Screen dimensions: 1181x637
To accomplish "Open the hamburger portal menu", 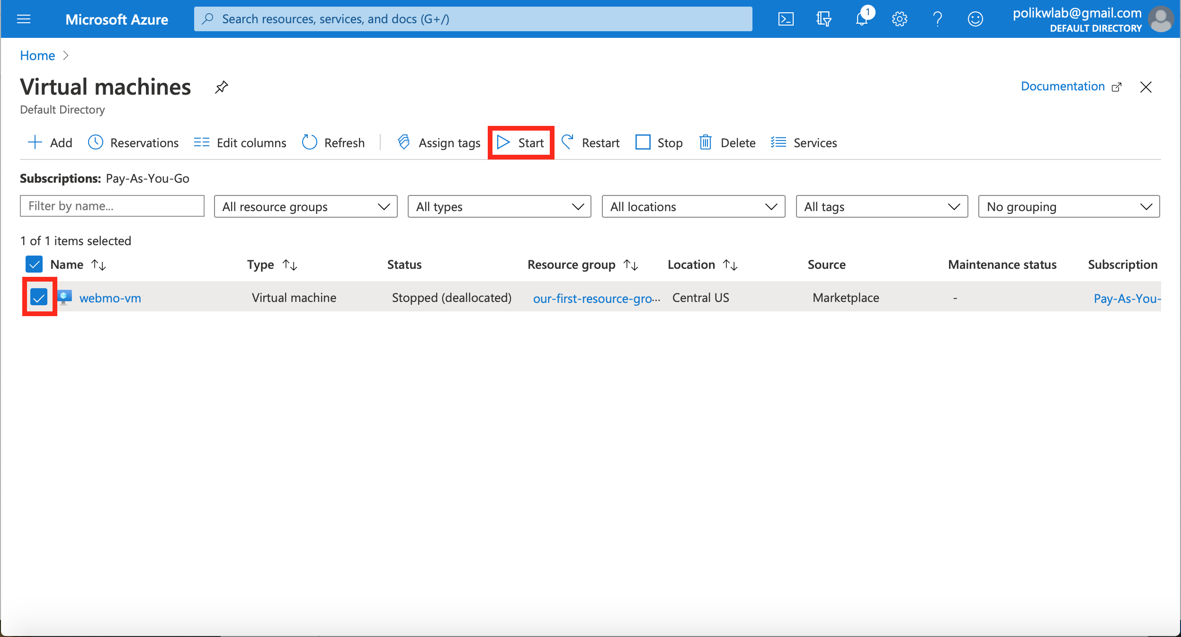I will coord(24,19).
